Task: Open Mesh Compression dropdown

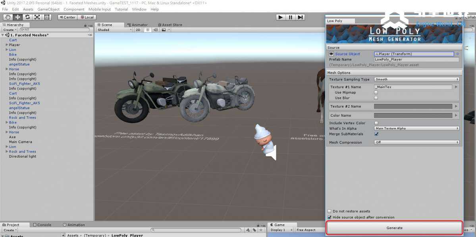Action: pos(417,143)
